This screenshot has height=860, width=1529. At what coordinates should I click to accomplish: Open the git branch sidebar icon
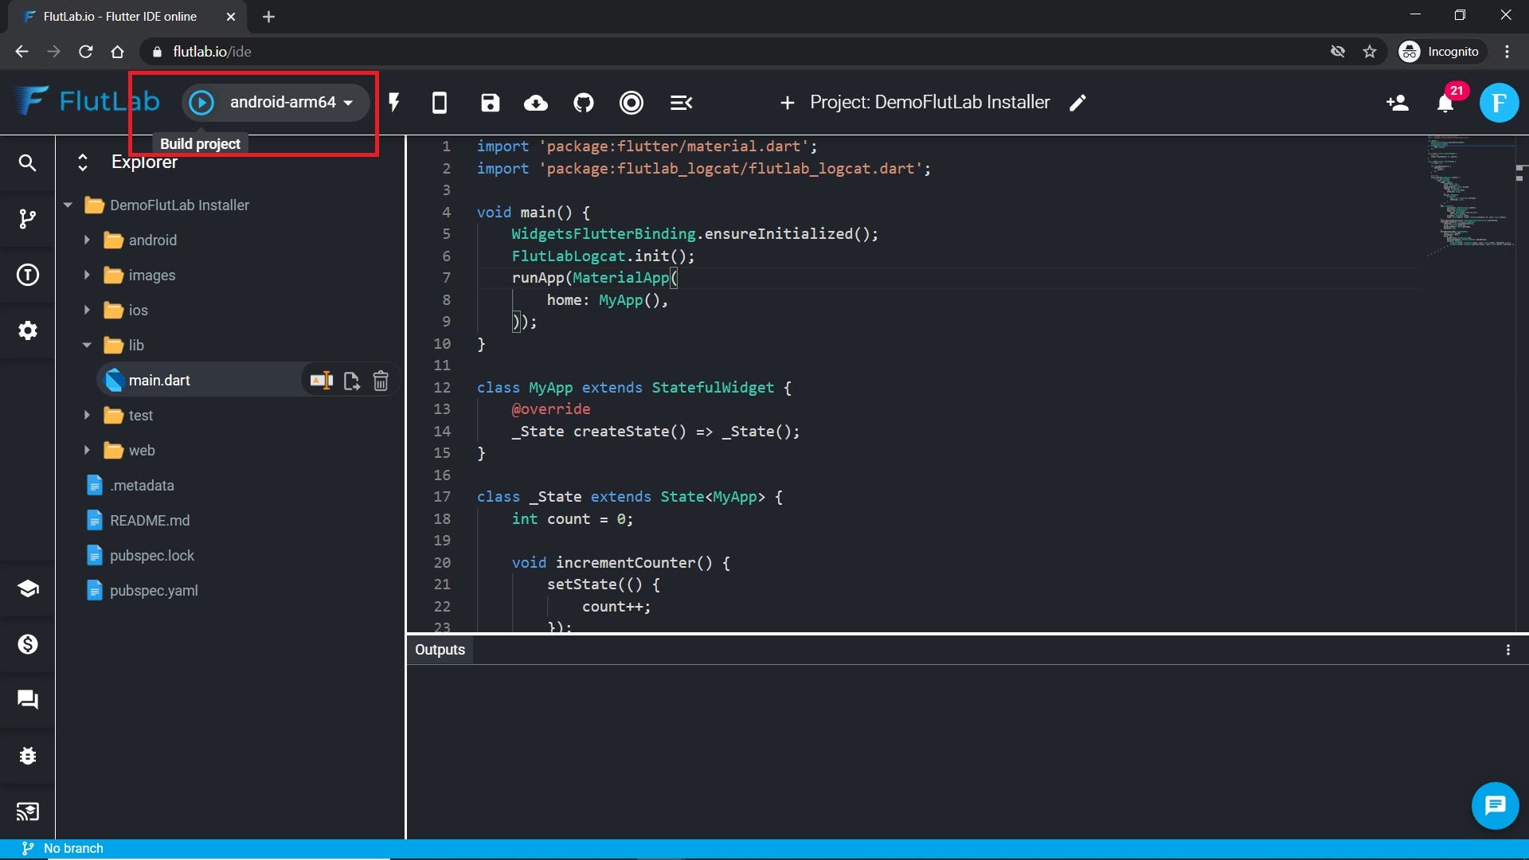coord(28,219)
